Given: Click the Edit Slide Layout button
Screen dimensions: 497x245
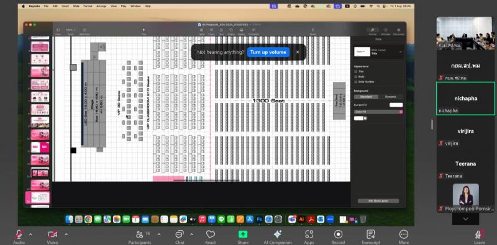Looking at the screenshot, I should point(378,201).
